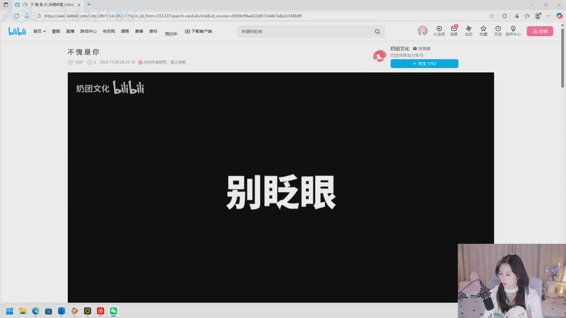Open the 消息 messages icon
The width and height of the screenshot is (566, 318).
454,31
